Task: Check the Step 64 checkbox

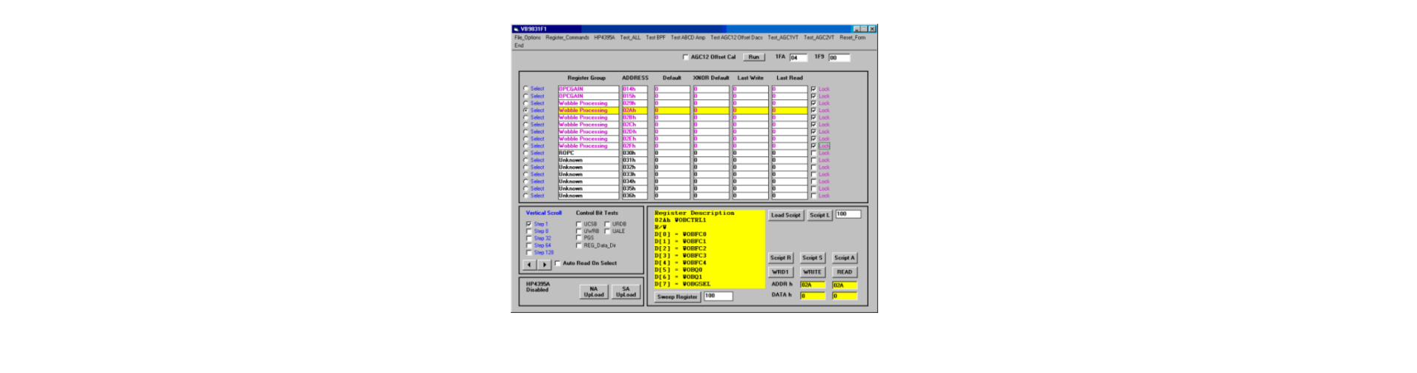Action: click(529, 245)
